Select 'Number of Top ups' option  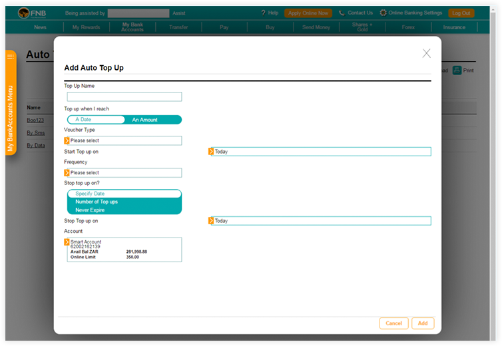click(97, 202)
